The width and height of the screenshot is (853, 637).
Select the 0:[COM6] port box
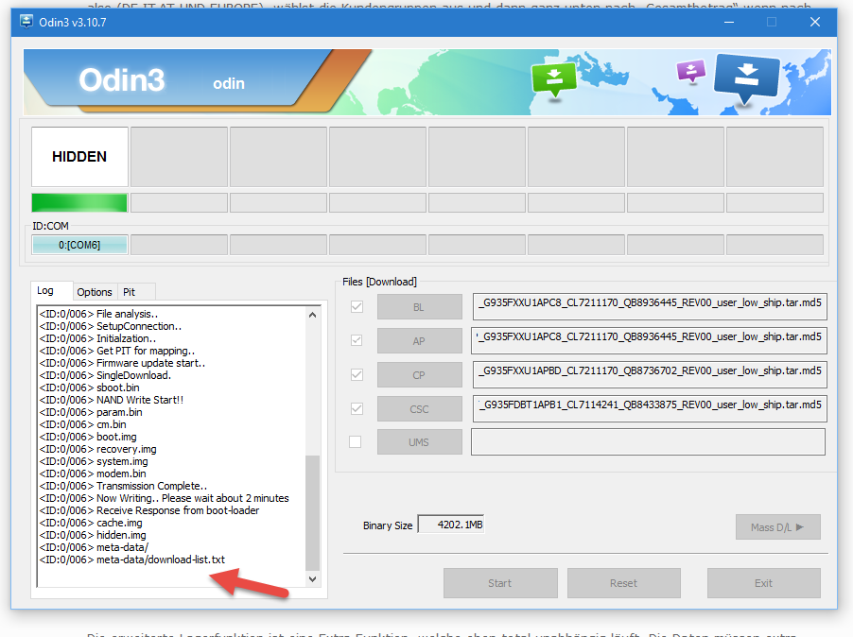click(x=79, y=245)
